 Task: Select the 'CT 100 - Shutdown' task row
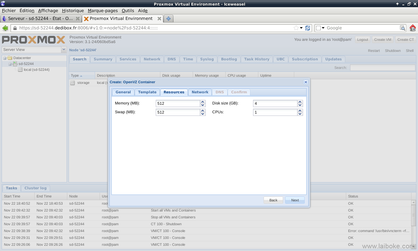coord(206,224)
